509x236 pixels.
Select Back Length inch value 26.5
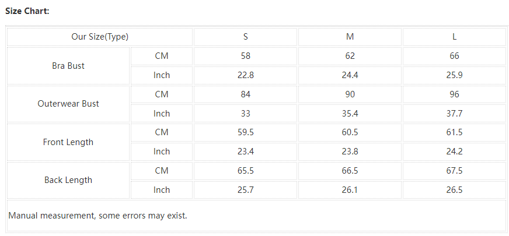coord(454,190)
